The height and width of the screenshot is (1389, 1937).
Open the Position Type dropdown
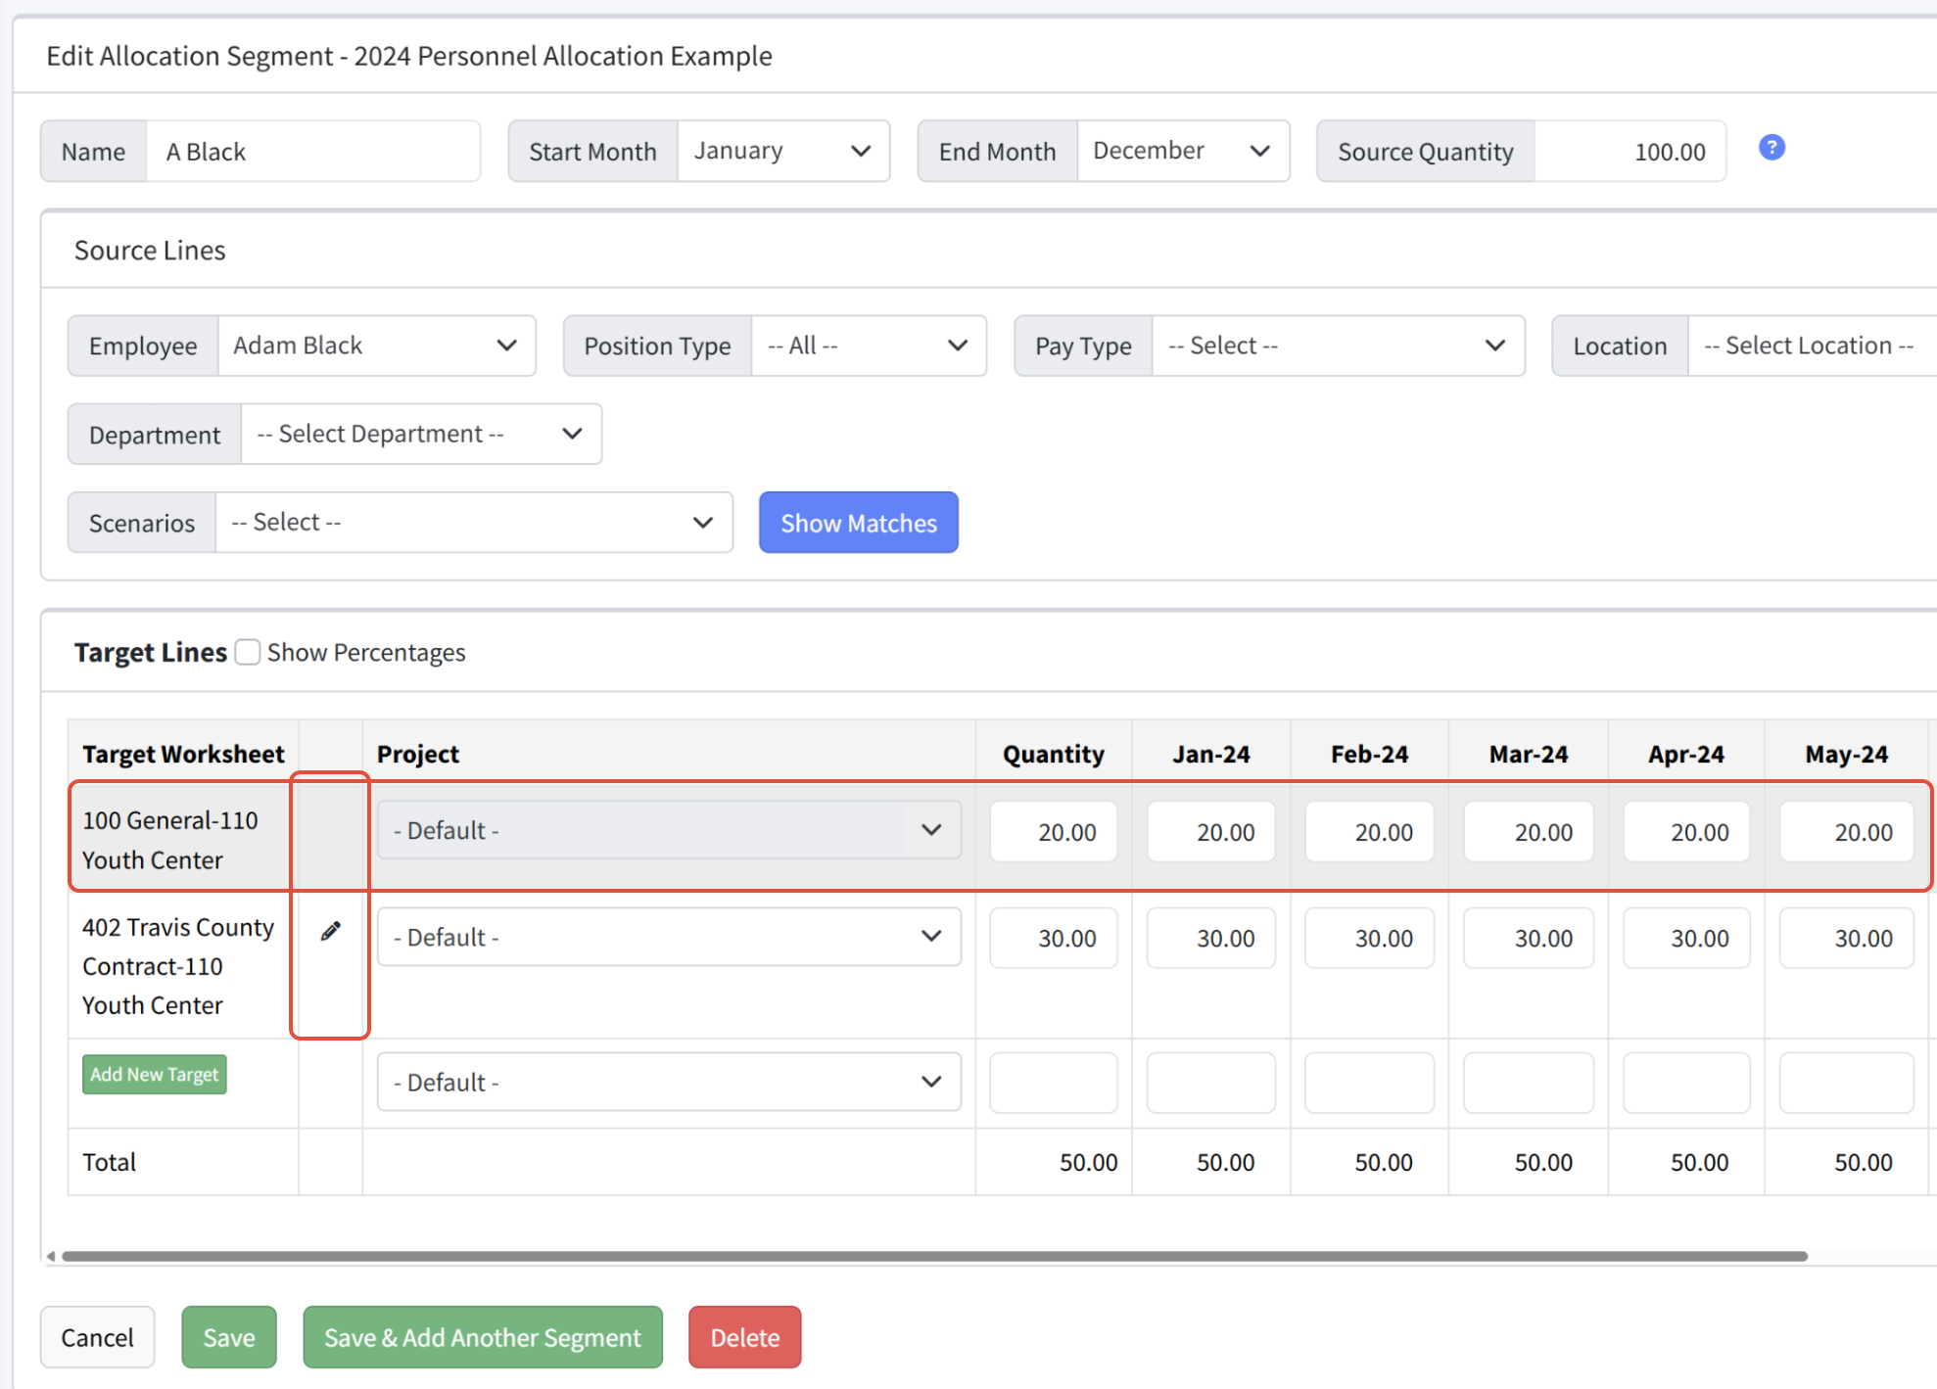(868, 346)
